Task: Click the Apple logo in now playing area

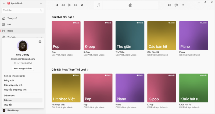Action: 130,5
